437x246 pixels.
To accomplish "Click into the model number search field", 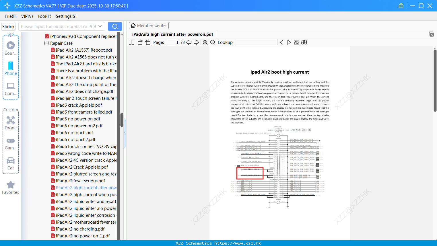I will click(x=58, y=26).
